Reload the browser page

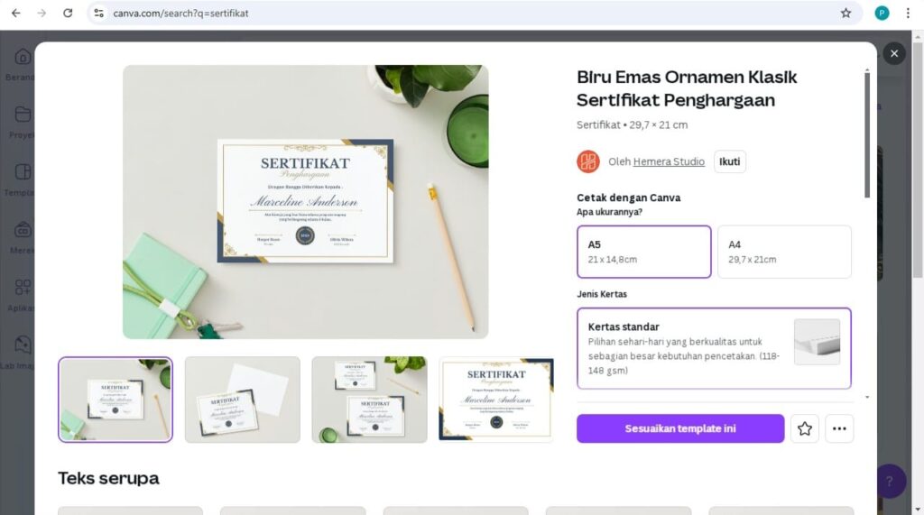click(x=68, y=13)
